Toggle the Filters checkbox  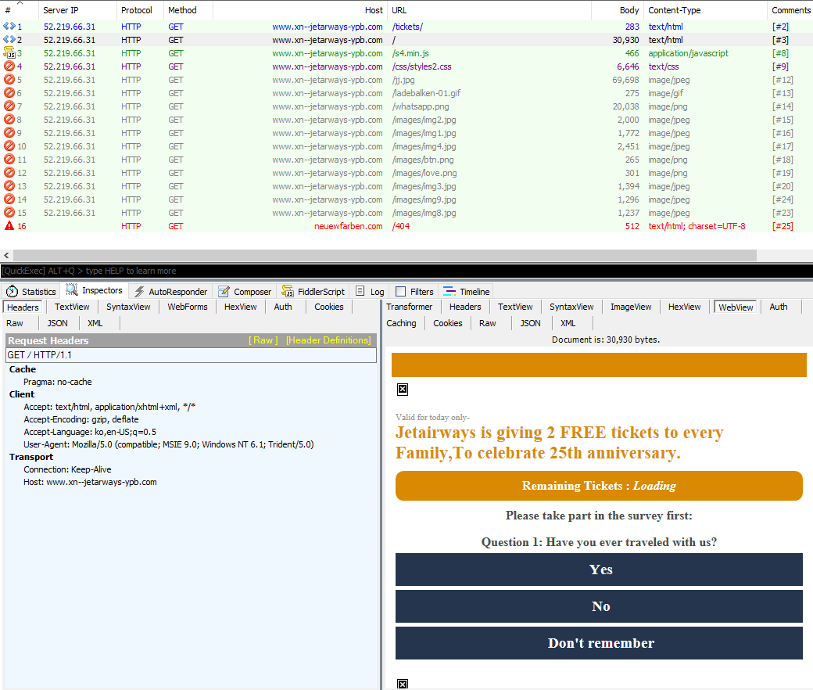pos(401,292)
